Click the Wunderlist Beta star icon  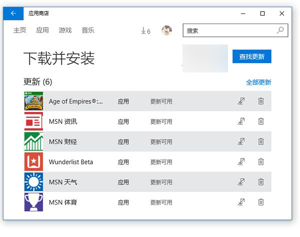click(33, 161)
